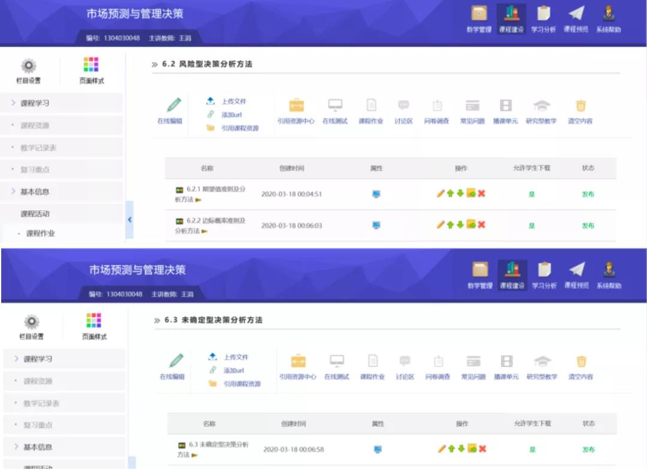Expand 课程学习 in the upper sidebar

(35, 103)
